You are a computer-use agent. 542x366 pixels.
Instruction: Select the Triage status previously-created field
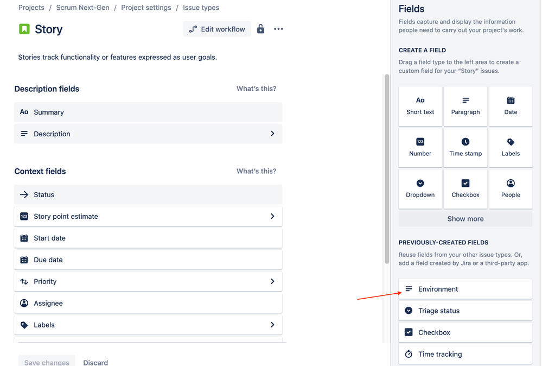(466, 311)
